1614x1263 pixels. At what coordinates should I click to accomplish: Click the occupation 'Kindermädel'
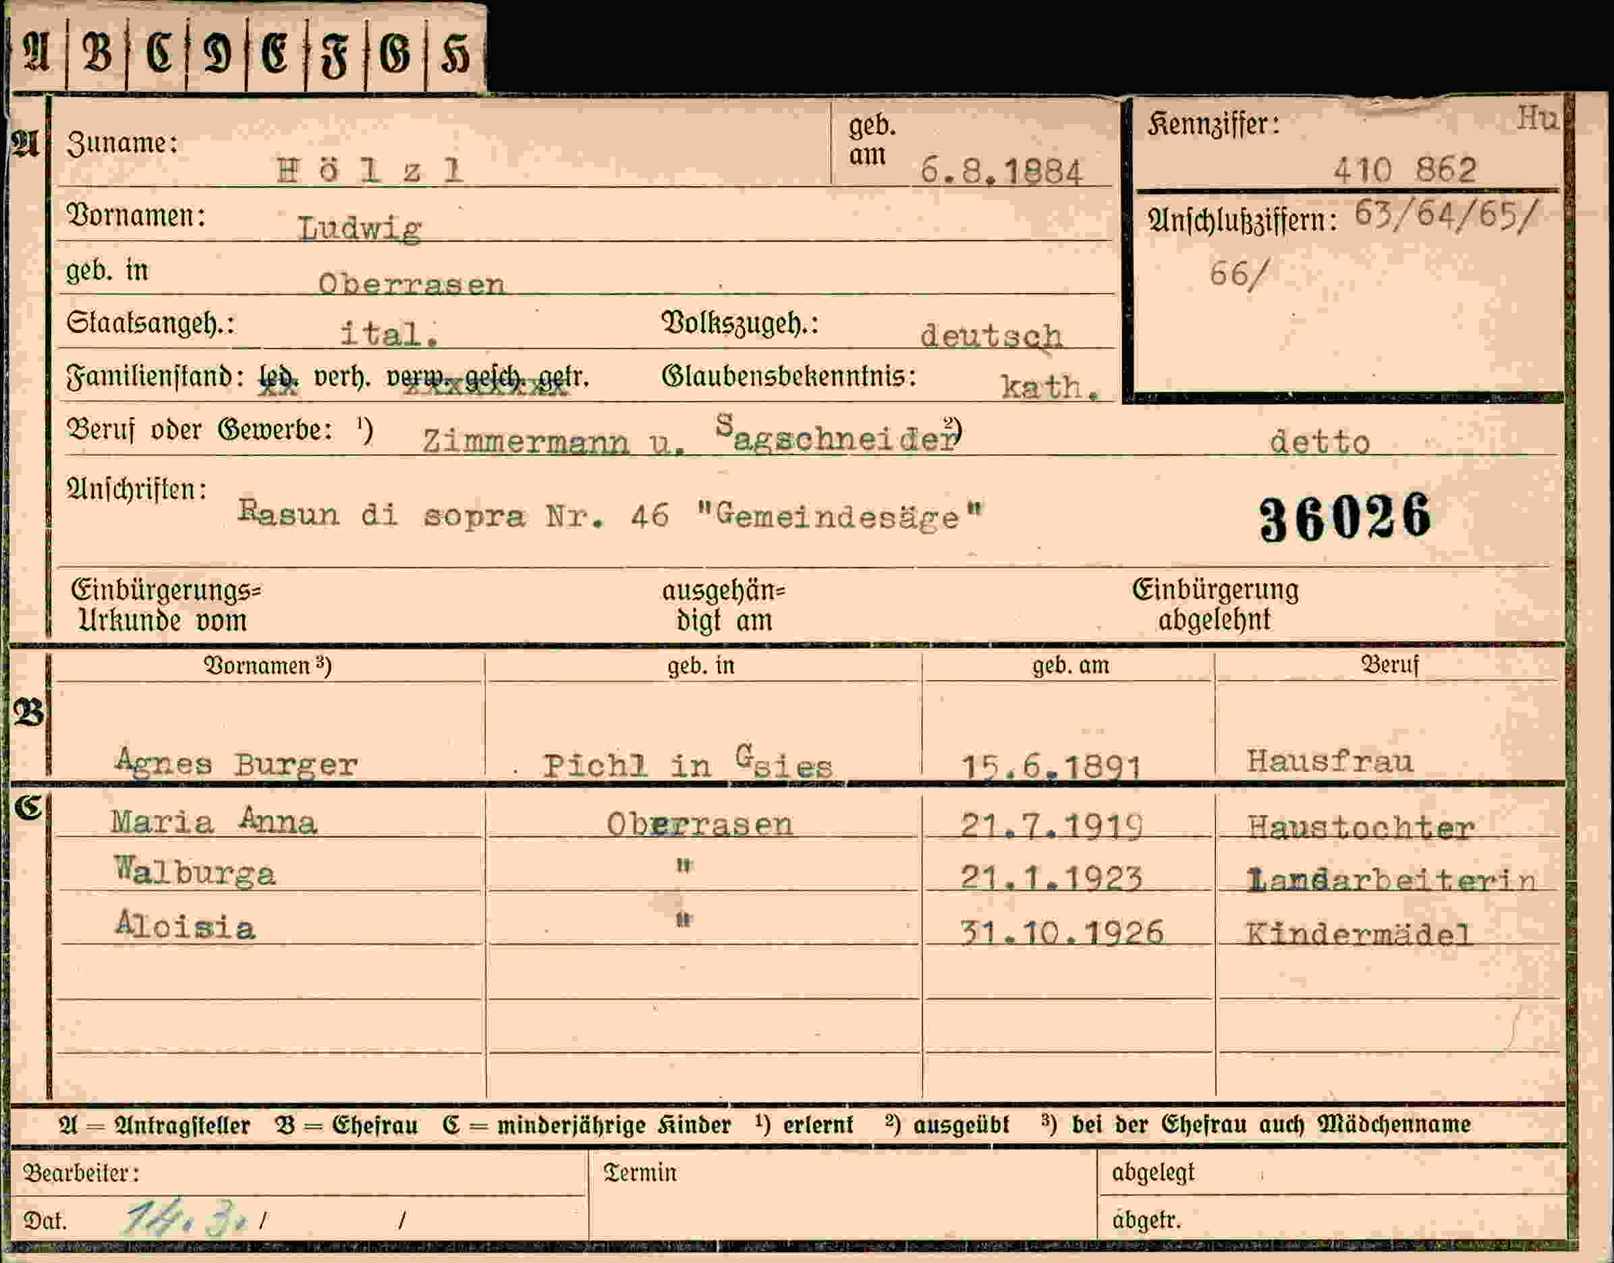click(x=1359, y=934)
